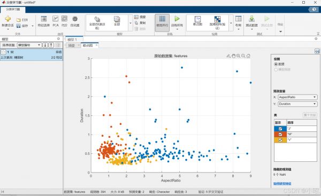Image resolution: width=321 pixels, height=196 pixels.
Task: Switch to the Classification Learner ribbon tab
Action: 13,10
